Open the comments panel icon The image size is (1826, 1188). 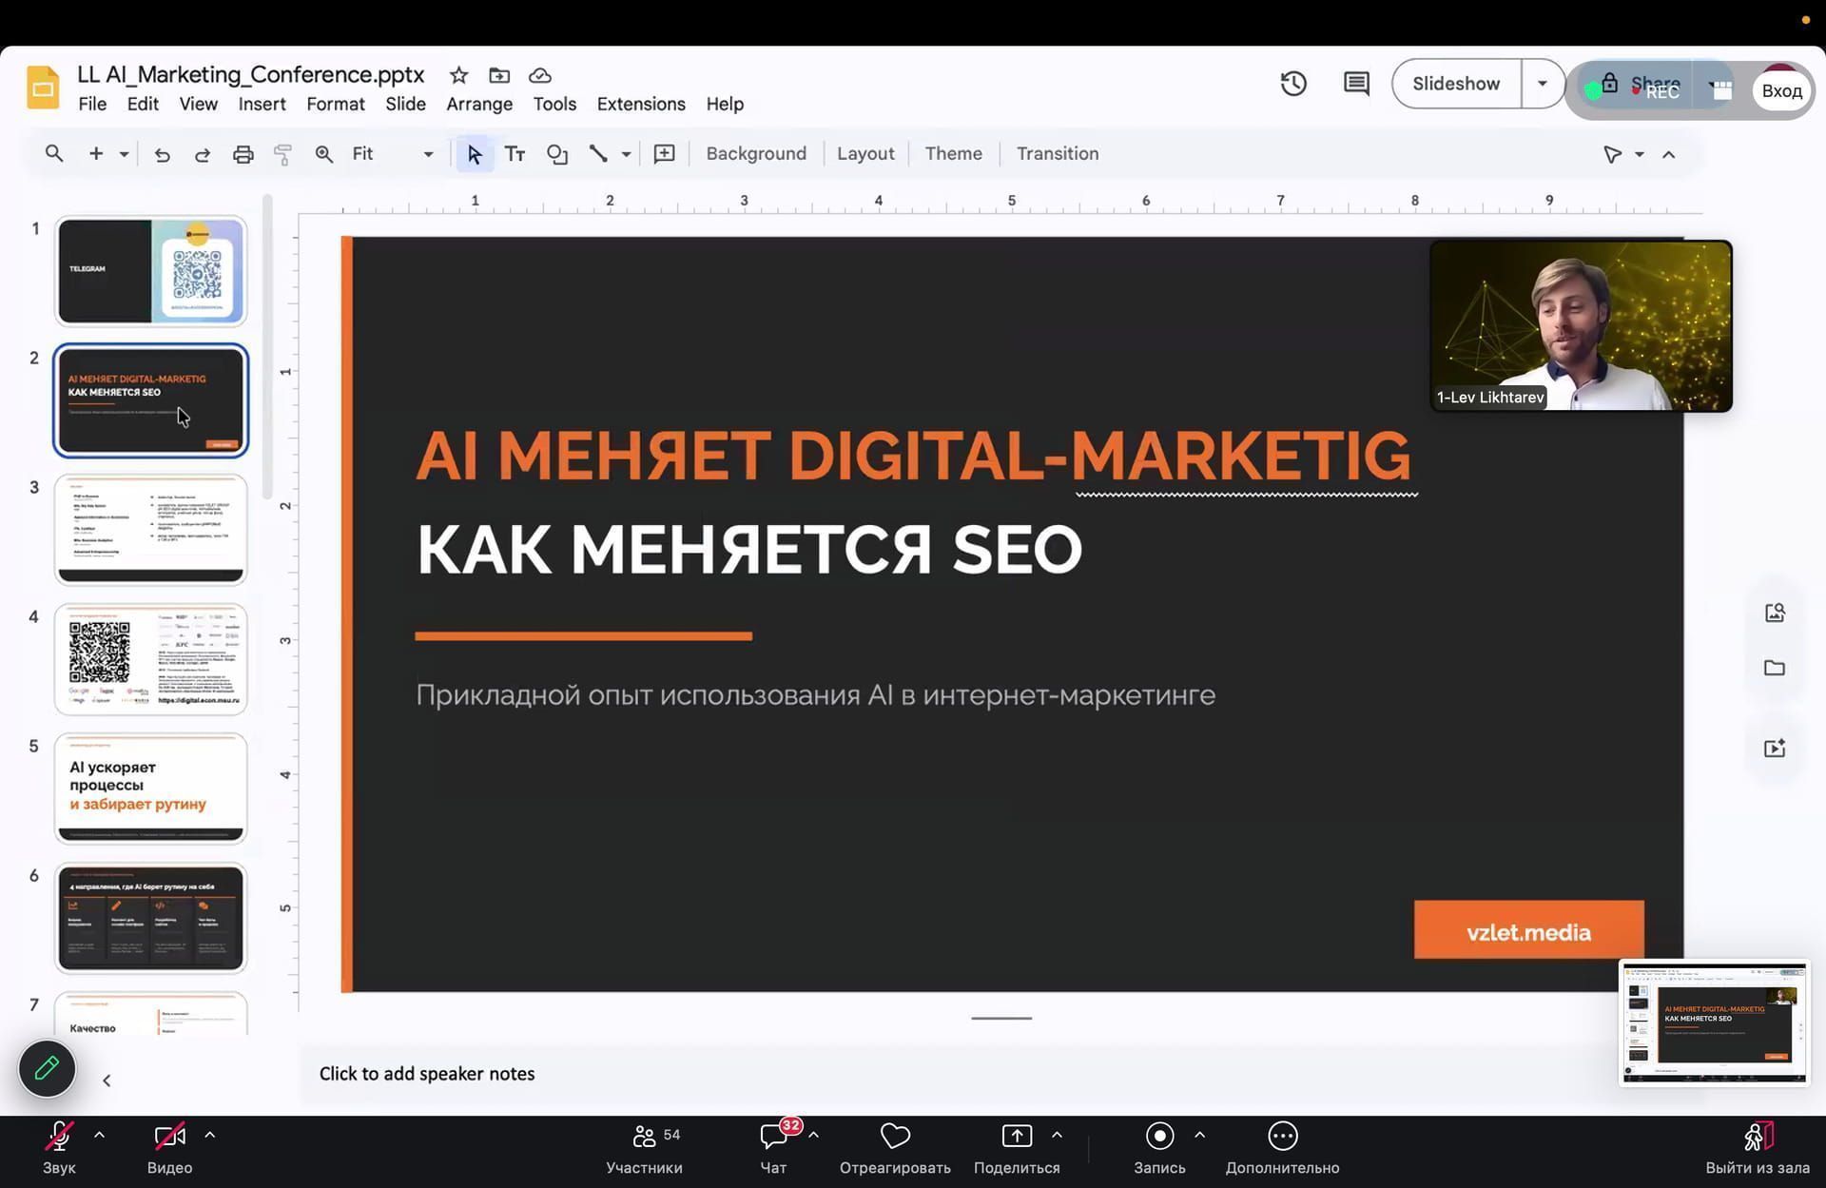pyautogui.click(x=1356, y=84)
